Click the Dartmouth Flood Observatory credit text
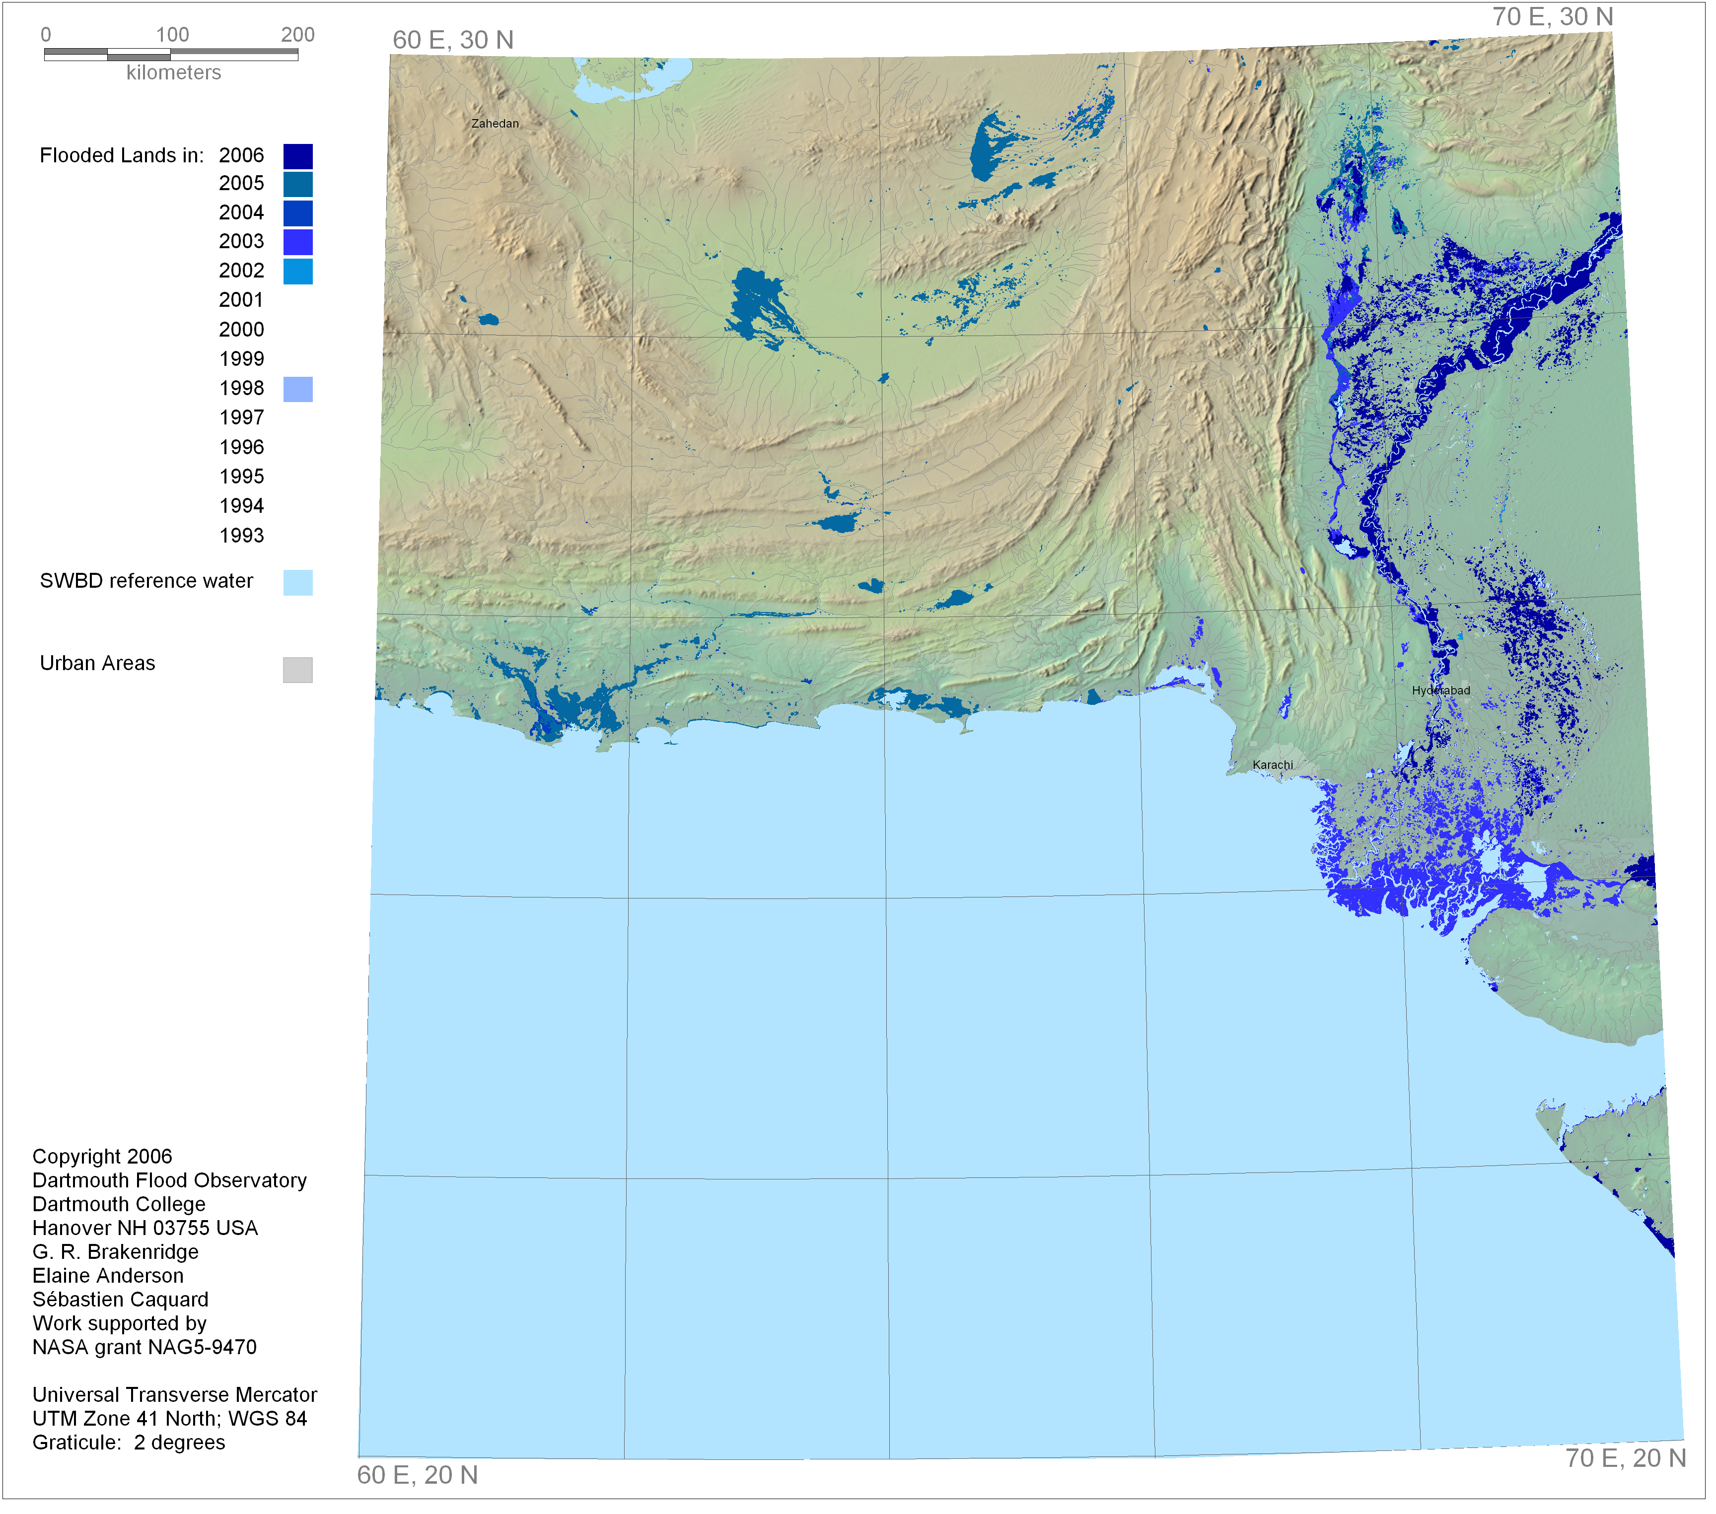The image size is (1716, 1514). [170, 1181]
